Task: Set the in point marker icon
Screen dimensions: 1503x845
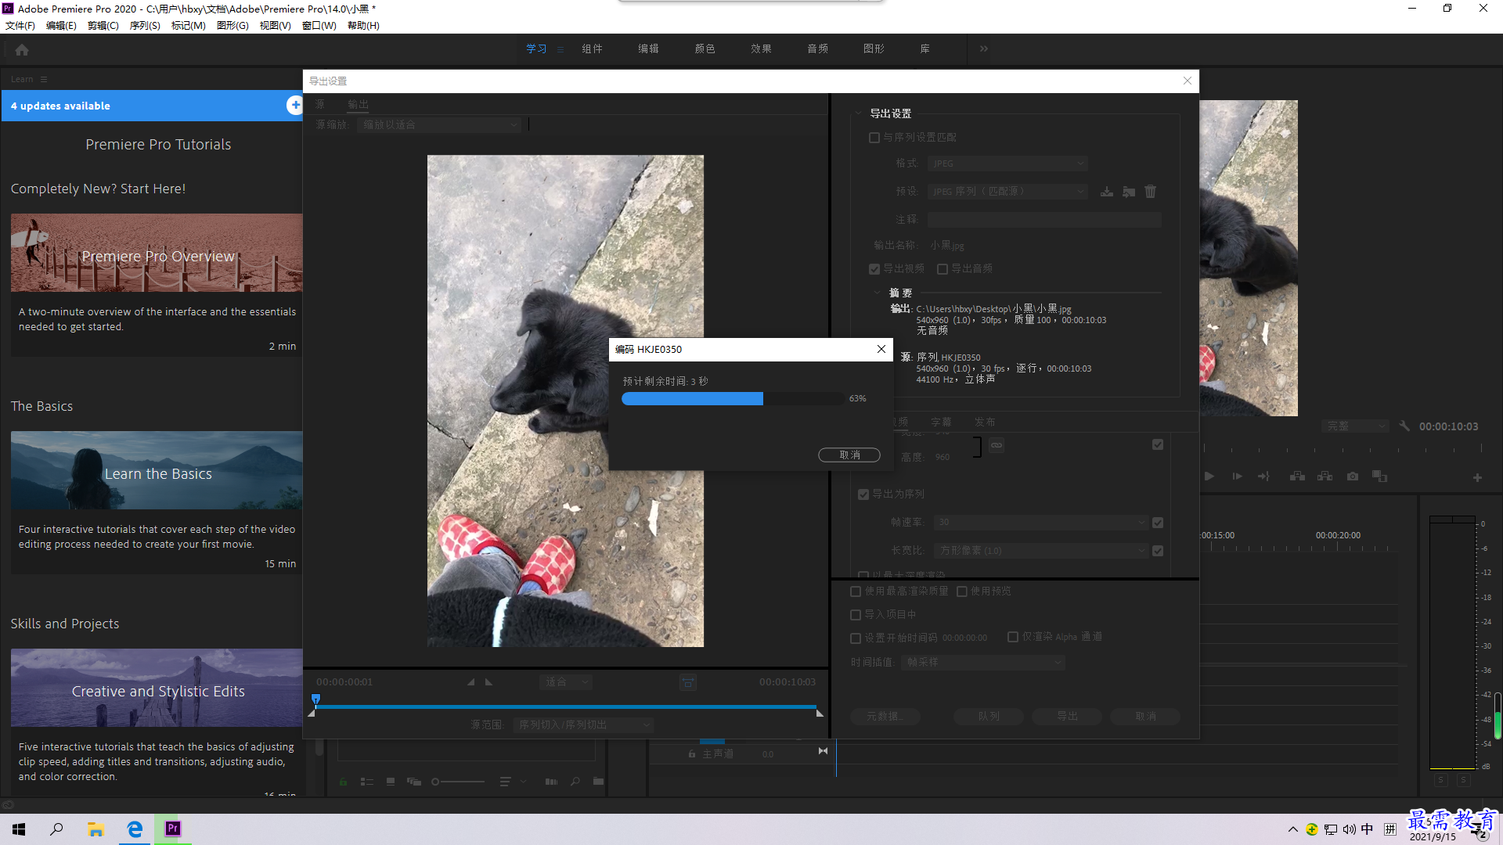Action: [471, 682]
